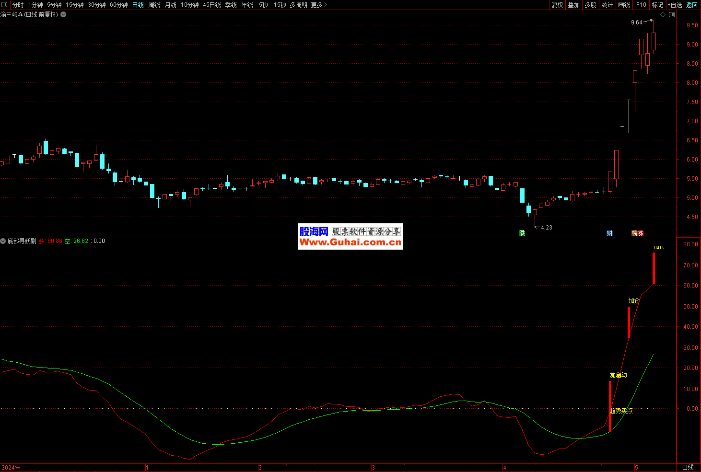Click the 多: 60.86 indicator value
Image resolution: width=701 pixels, height=472 pixels.
50,241
